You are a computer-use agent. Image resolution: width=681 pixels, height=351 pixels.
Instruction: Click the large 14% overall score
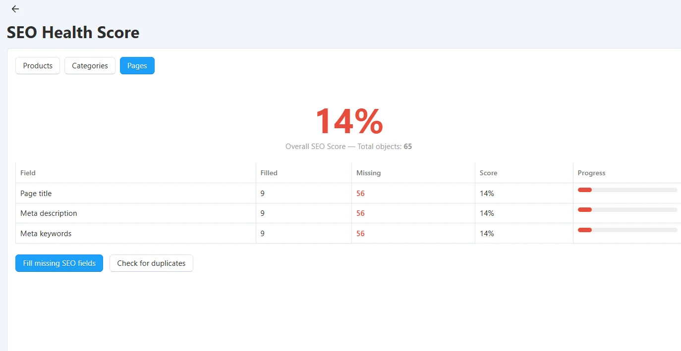click(349, 121)
